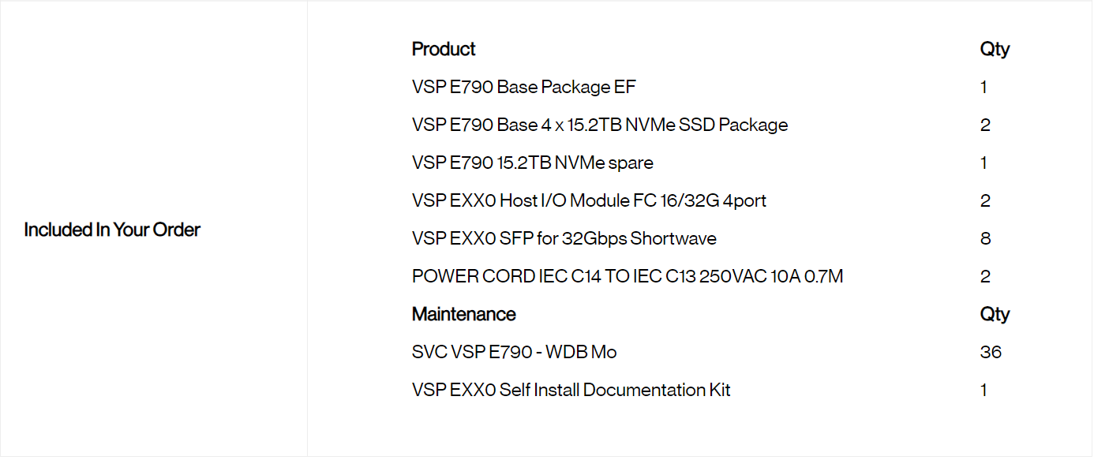This screenshot has height=460, width=1094.
Task: Click the Product column header
Action: click(x=444, y=49)
